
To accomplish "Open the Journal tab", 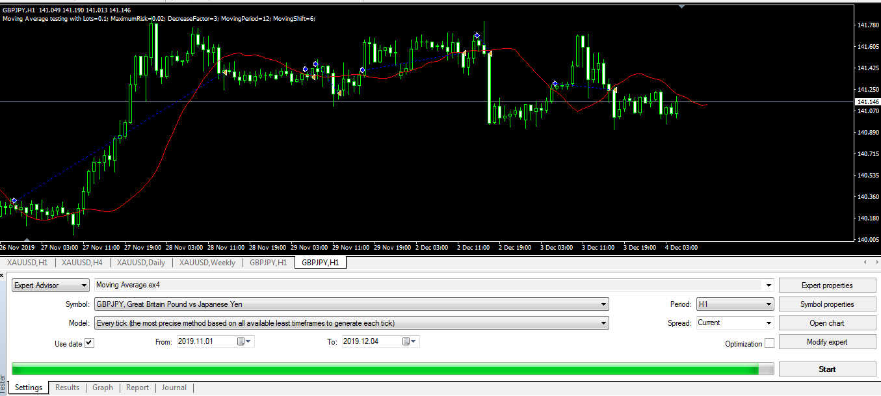I will pos(174,387).
